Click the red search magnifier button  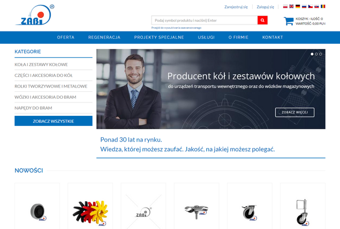pos(262,20)
